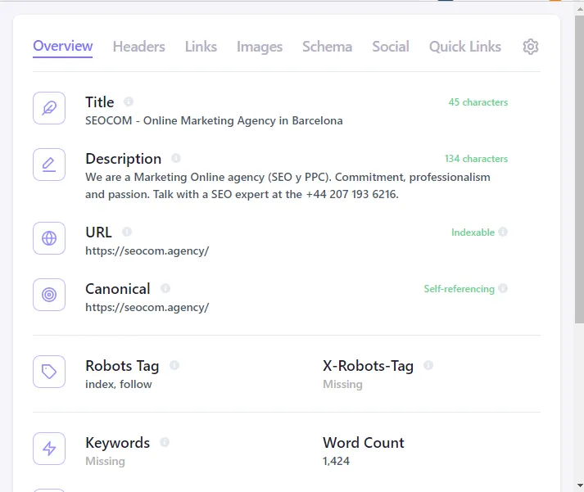Click the Description pencil icon
The height and width of the screenshot is (492, 584).
pos(49,165)
